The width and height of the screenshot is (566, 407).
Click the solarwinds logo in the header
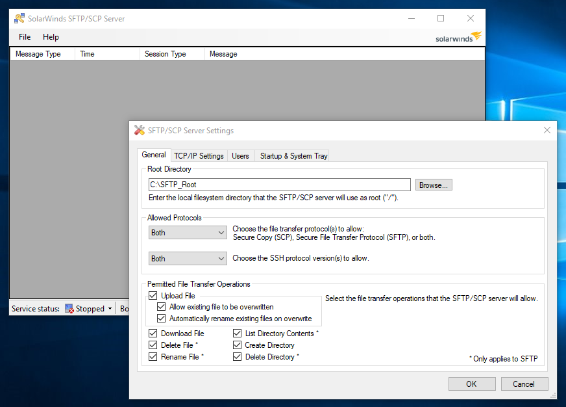(x=458, y=36)
